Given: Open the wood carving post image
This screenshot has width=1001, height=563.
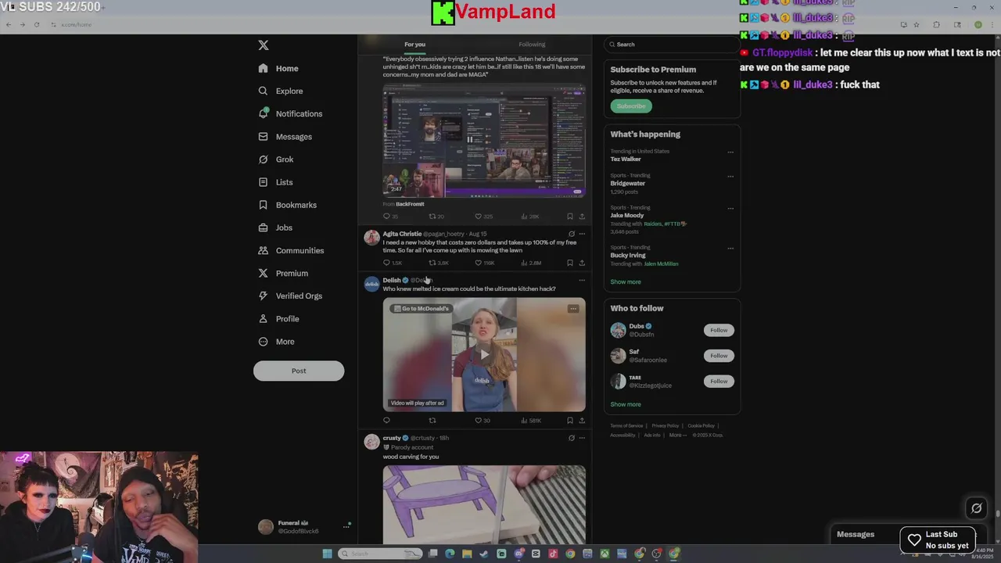Looking at the screenshot, I should (484, 504).
